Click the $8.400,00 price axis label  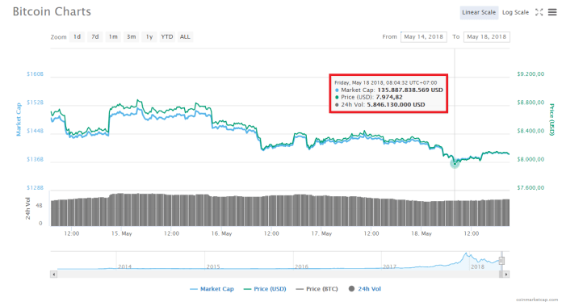tap(531, 131)
